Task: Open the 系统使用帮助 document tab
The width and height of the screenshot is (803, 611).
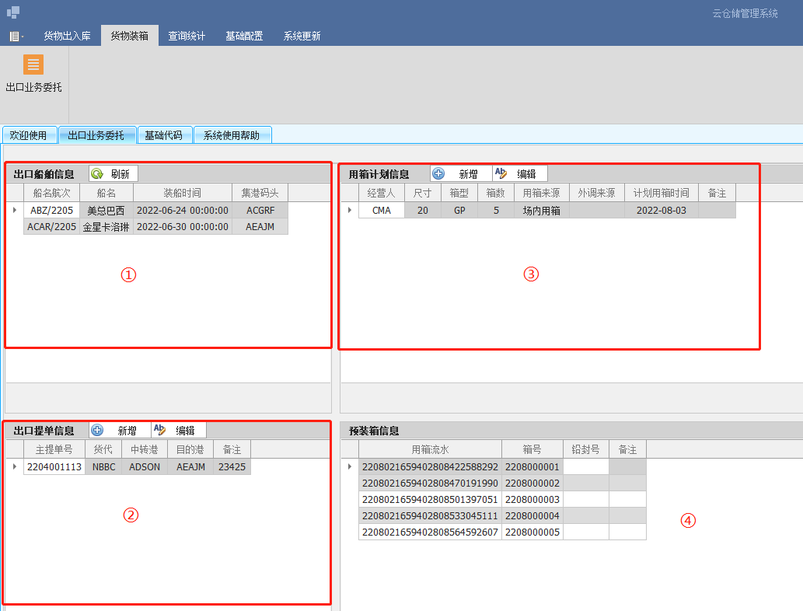Action: pos(232,135)
